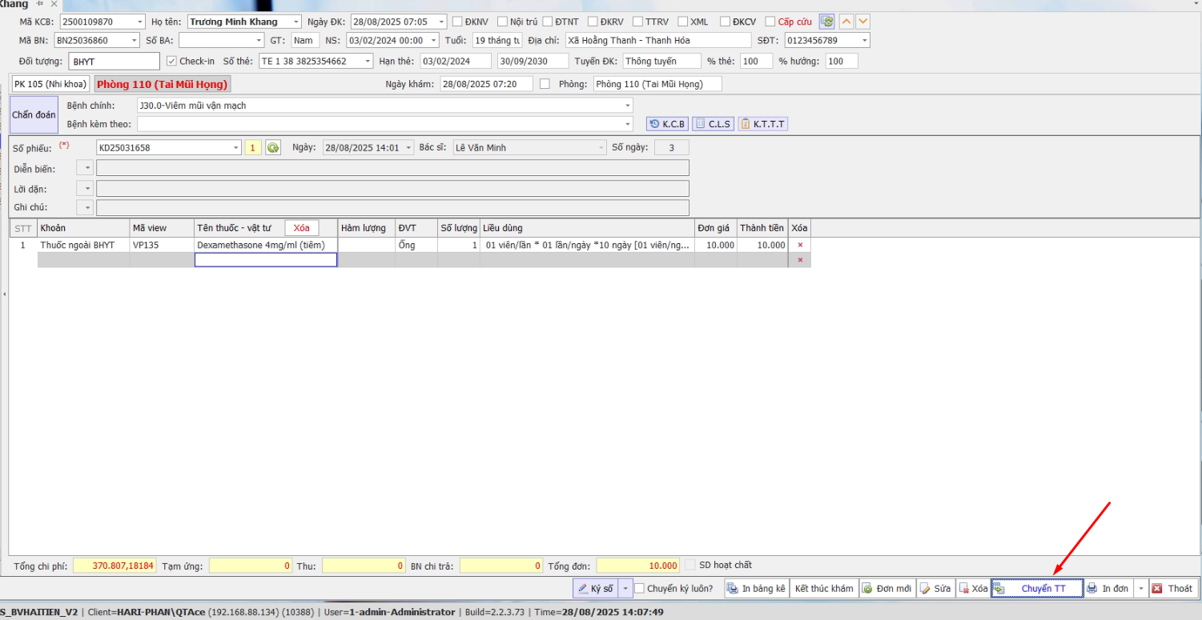Expand the Bệnh chính diagnosis dropdown
This screenshot has height=620, width=1202.
pos(627,106)
